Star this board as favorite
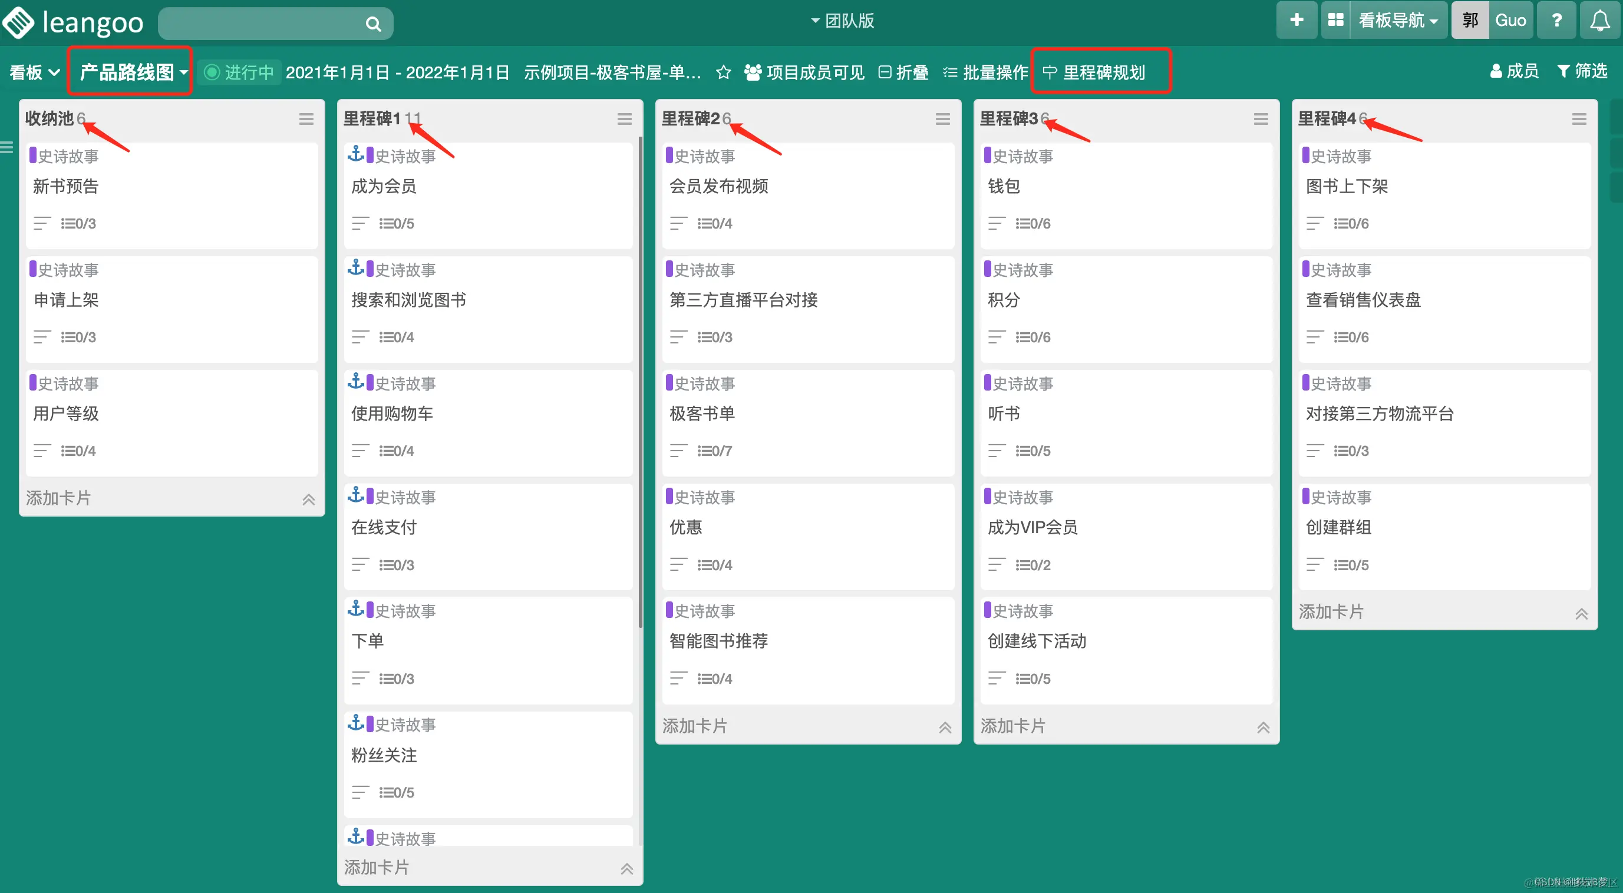The image size is (1623, 893). [x=723, y=72]
